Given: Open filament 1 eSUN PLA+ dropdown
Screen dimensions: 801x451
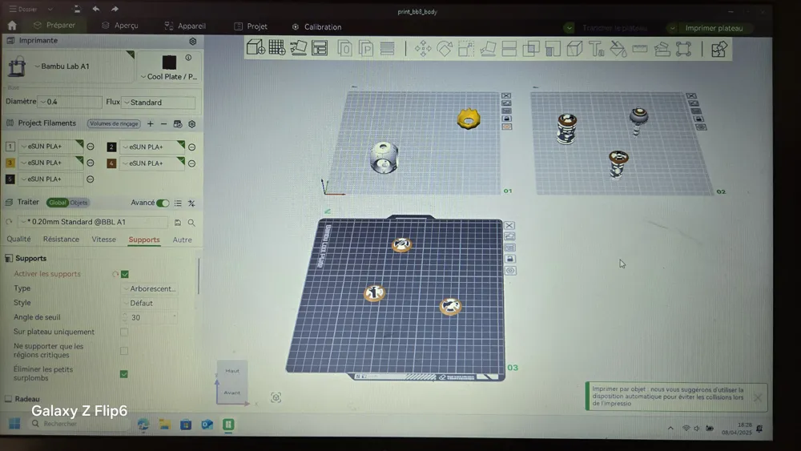Looking at the screenshot, I should tap(50, 146).
